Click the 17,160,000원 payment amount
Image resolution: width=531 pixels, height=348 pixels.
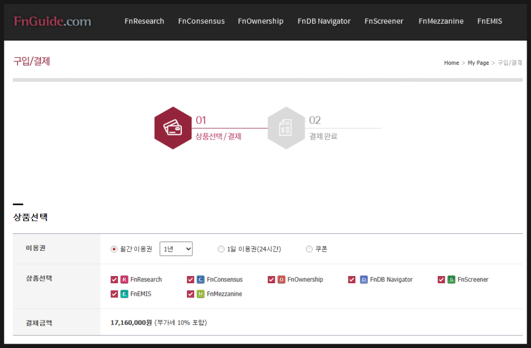pos(131,323)
